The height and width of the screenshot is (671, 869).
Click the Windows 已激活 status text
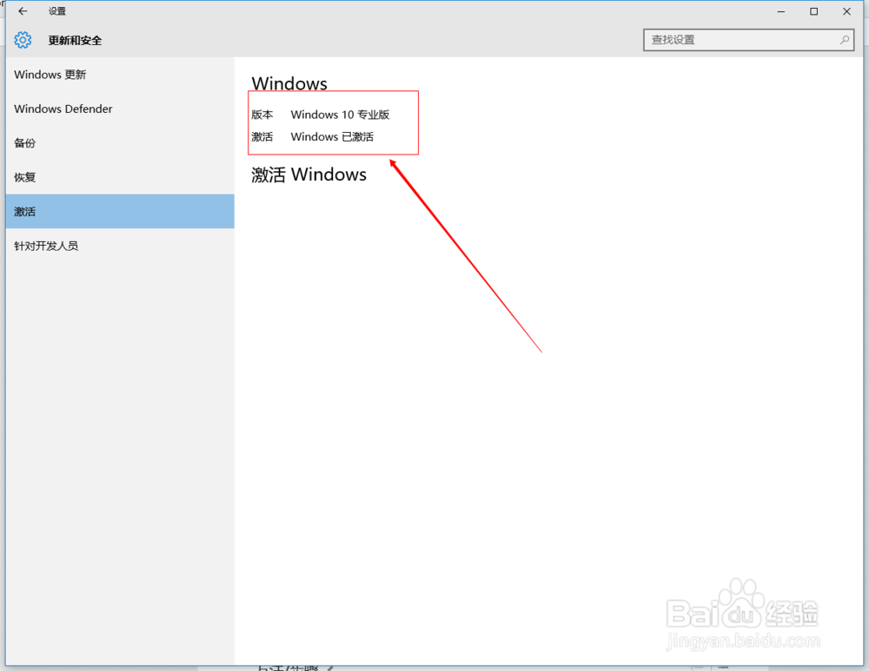332,136
